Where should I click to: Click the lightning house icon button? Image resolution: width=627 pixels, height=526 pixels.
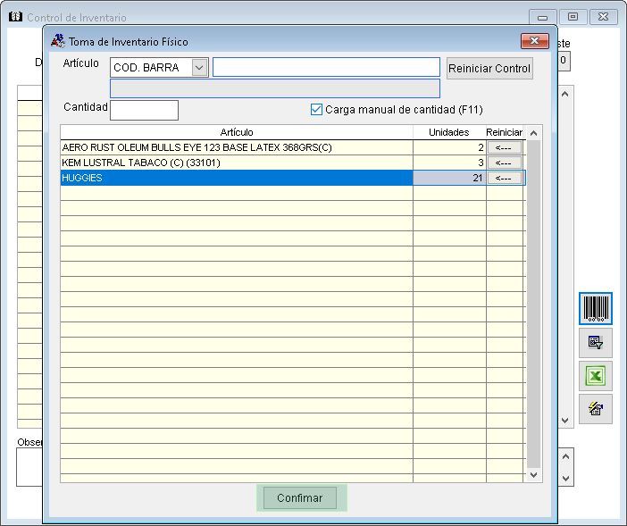[596, 409]
